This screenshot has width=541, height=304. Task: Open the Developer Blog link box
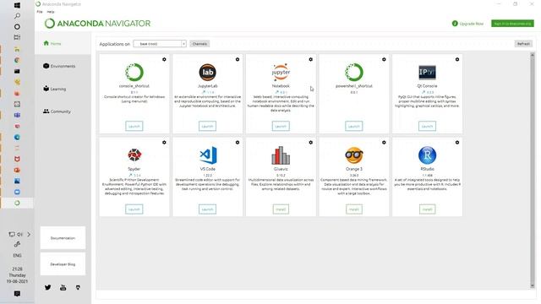[63, 264]
